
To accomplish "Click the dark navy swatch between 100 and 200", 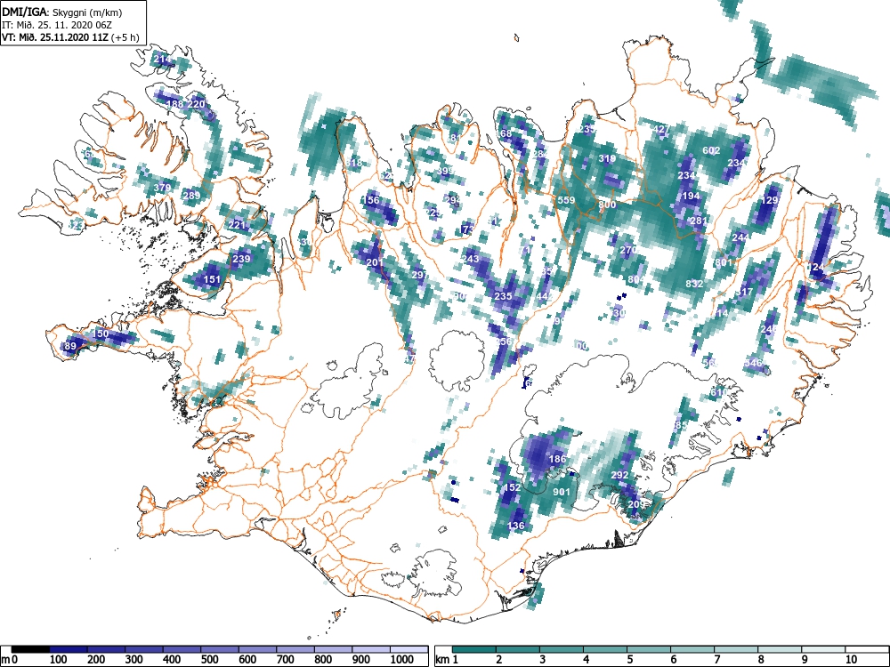I will 69,649.
